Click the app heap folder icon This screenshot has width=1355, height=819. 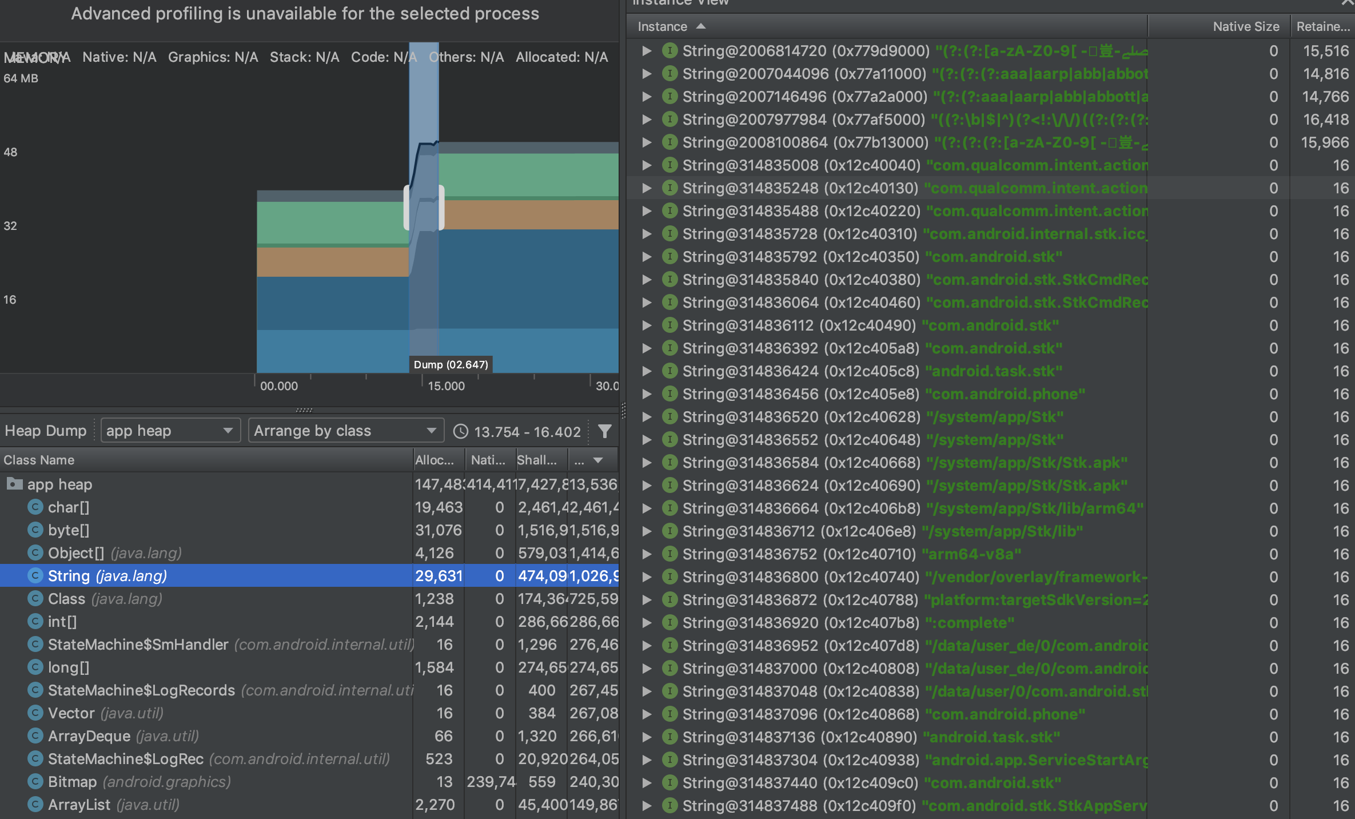tap(14, 484)
